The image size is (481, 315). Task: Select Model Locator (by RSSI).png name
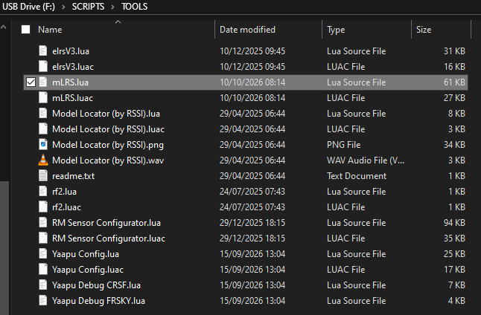point(108,145)
